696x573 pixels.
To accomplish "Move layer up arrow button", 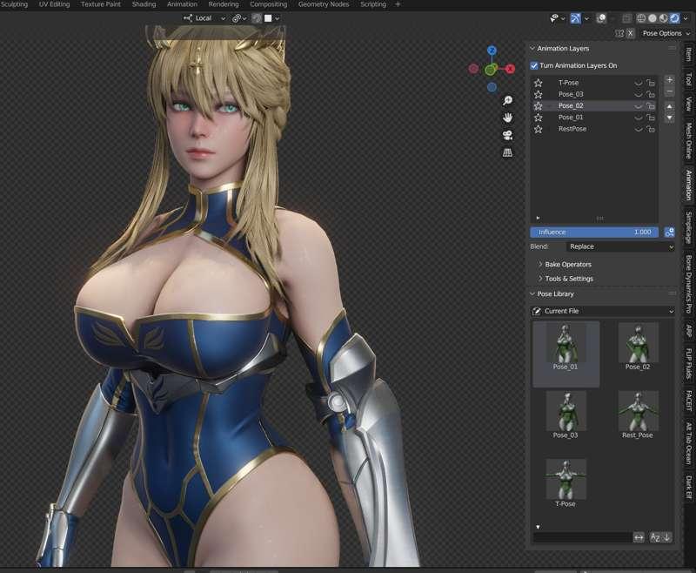I will coord(670,106).
